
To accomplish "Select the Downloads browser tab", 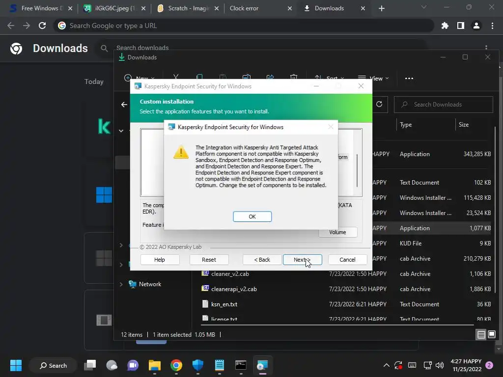I will pyautogui.click(x=334, y=8).
